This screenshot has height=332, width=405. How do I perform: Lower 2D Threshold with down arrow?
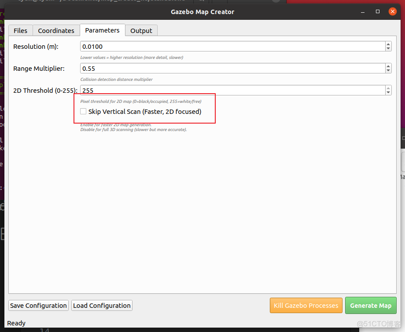(x=388, y=93)
